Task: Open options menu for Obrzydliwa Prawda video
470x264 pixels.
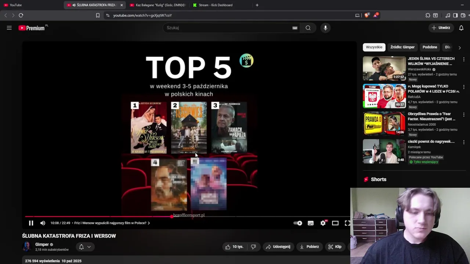Action: coord(464,115)
